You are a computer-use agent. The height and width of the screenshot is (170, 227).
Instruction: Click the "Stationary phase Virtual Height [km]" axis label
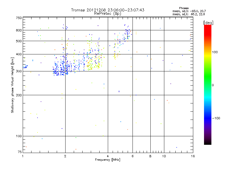click(12, 85)
